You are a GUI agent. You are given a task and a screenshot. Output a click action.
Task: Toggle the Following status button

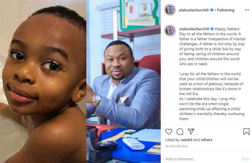click(226, 10)
